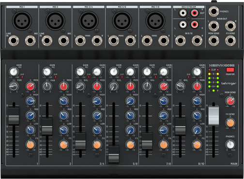Click channel 7/8 blue HIGH EQ knob
This screenshot has width=244, height=179.
(x=164, y=101)
